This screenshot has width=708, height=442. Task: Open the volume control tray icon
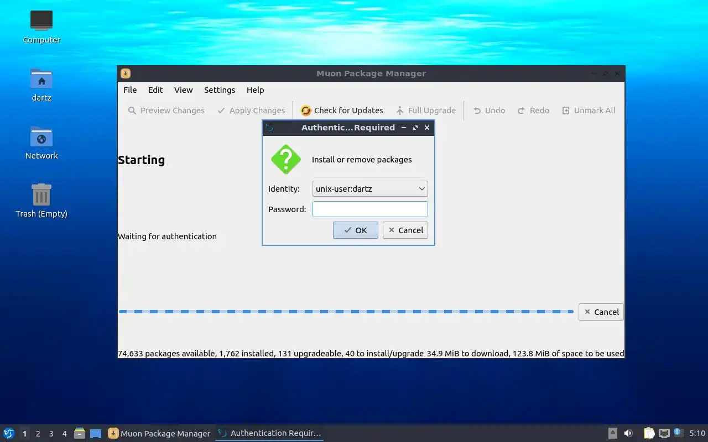tap(628, 433)
